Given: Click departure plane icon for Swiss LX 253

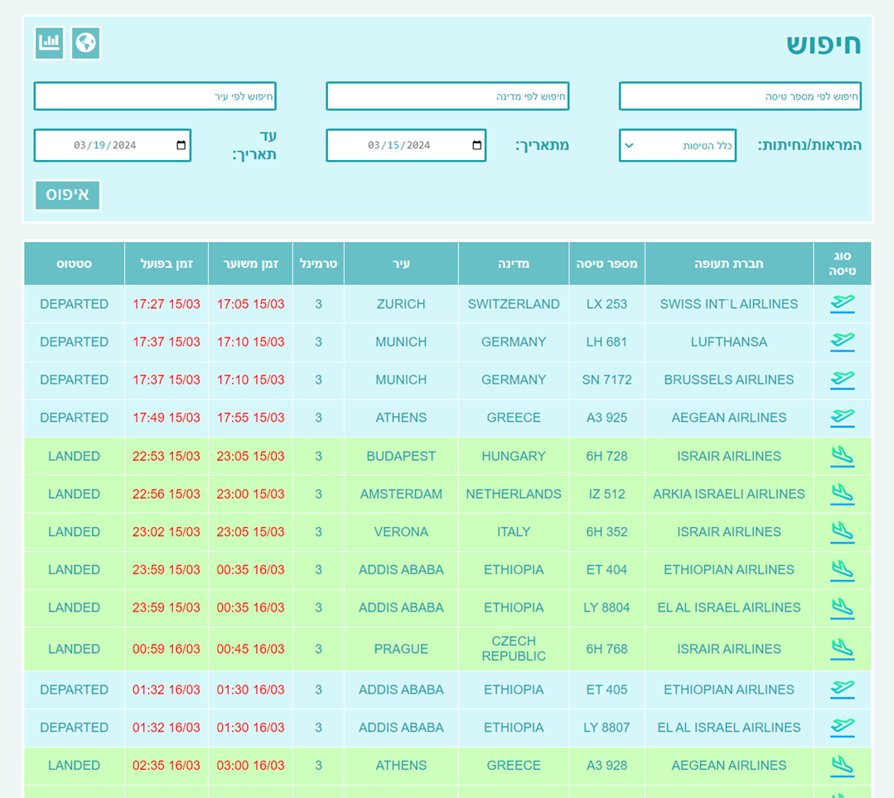Looking at the screenshot, I should [x=842, y=304].
